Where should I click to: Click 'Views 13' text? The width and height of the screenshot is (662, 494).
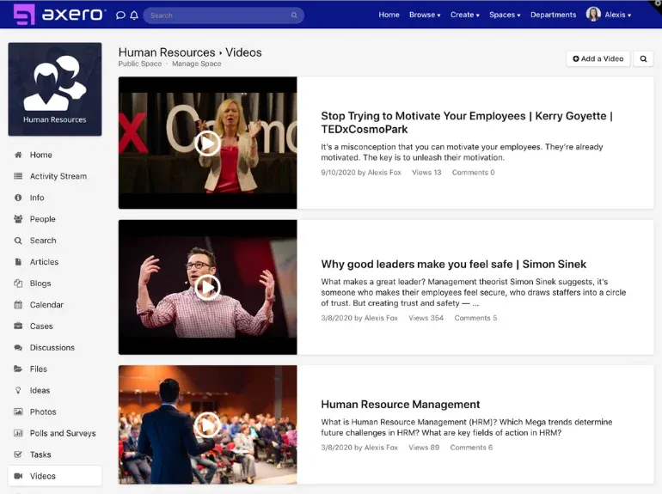point(426,172)
